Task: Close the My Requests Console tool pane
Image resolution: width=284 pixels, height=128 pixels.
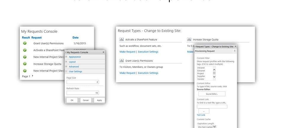Action: click(x=103, y=52)
